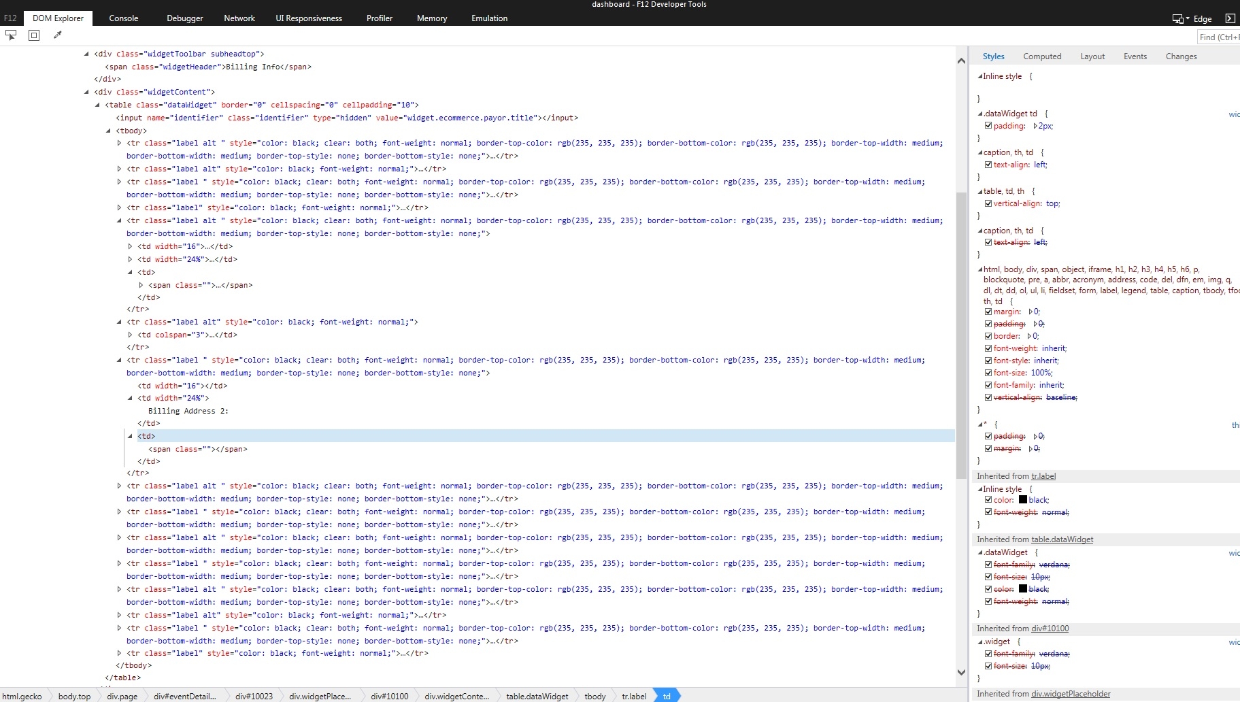
Task: Follow the tr.label inherited-from link
Action: pyautogui.click(x=1043, y=476)
